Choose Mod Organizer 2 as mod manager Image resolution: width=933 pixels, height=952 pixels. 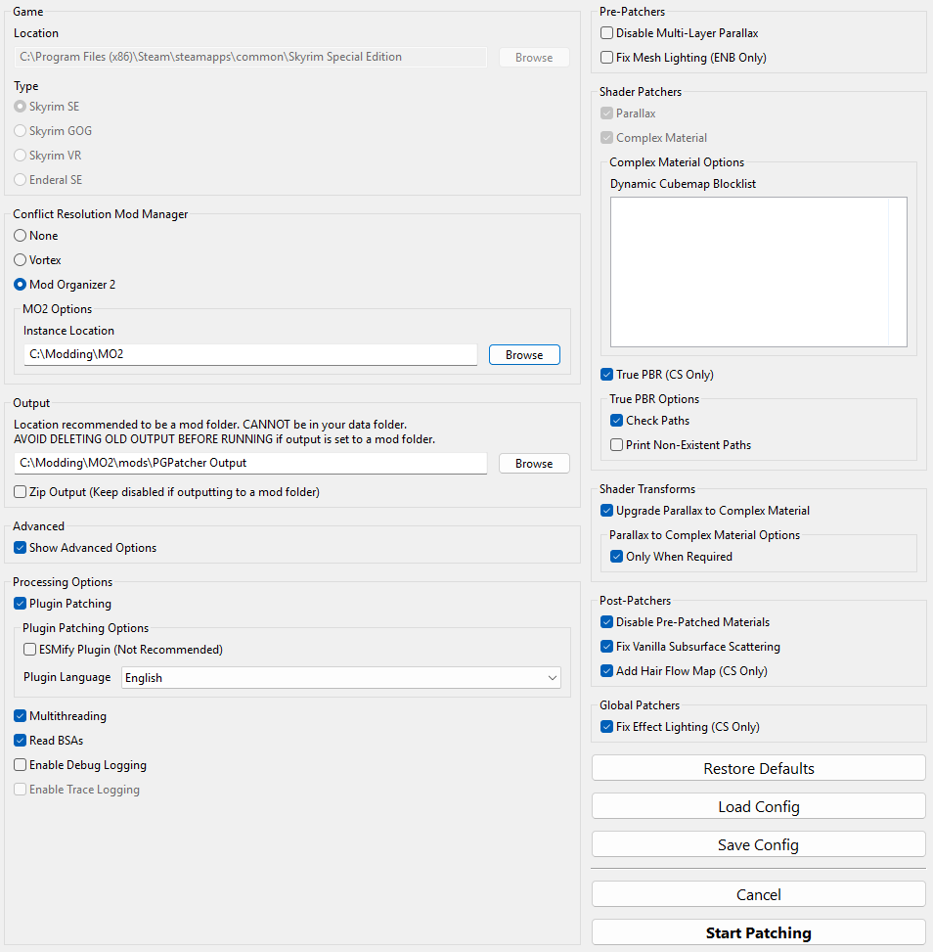[x=21, y=285]
